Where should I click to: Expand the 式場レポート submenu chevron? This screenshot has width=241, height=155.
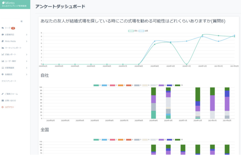(27, 55)
